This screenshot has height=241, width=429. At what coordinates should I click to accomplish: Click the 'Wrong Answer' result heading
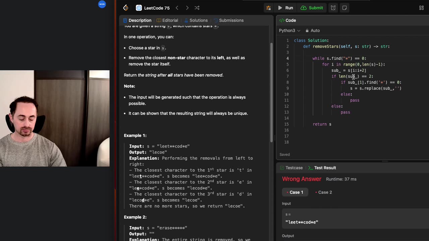pos(302,179)
